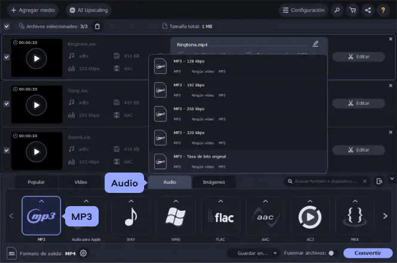Select the FLAC format icon
Viewport: 397px width, 263px height.
pos(220,216)
